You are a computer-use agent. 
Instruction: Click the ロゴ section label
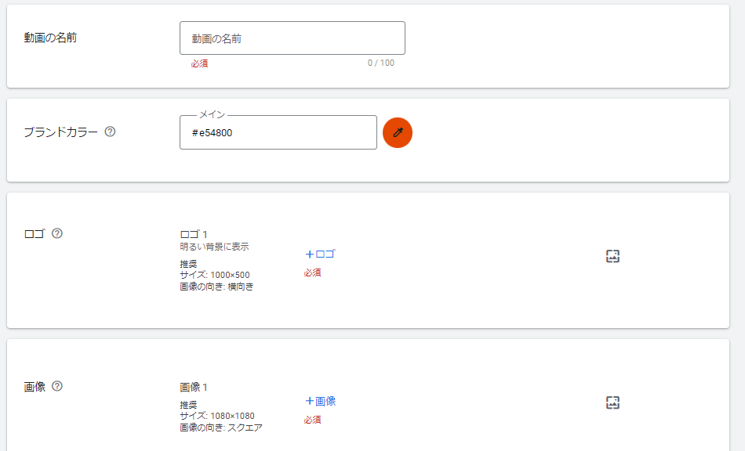pos(35,233)
